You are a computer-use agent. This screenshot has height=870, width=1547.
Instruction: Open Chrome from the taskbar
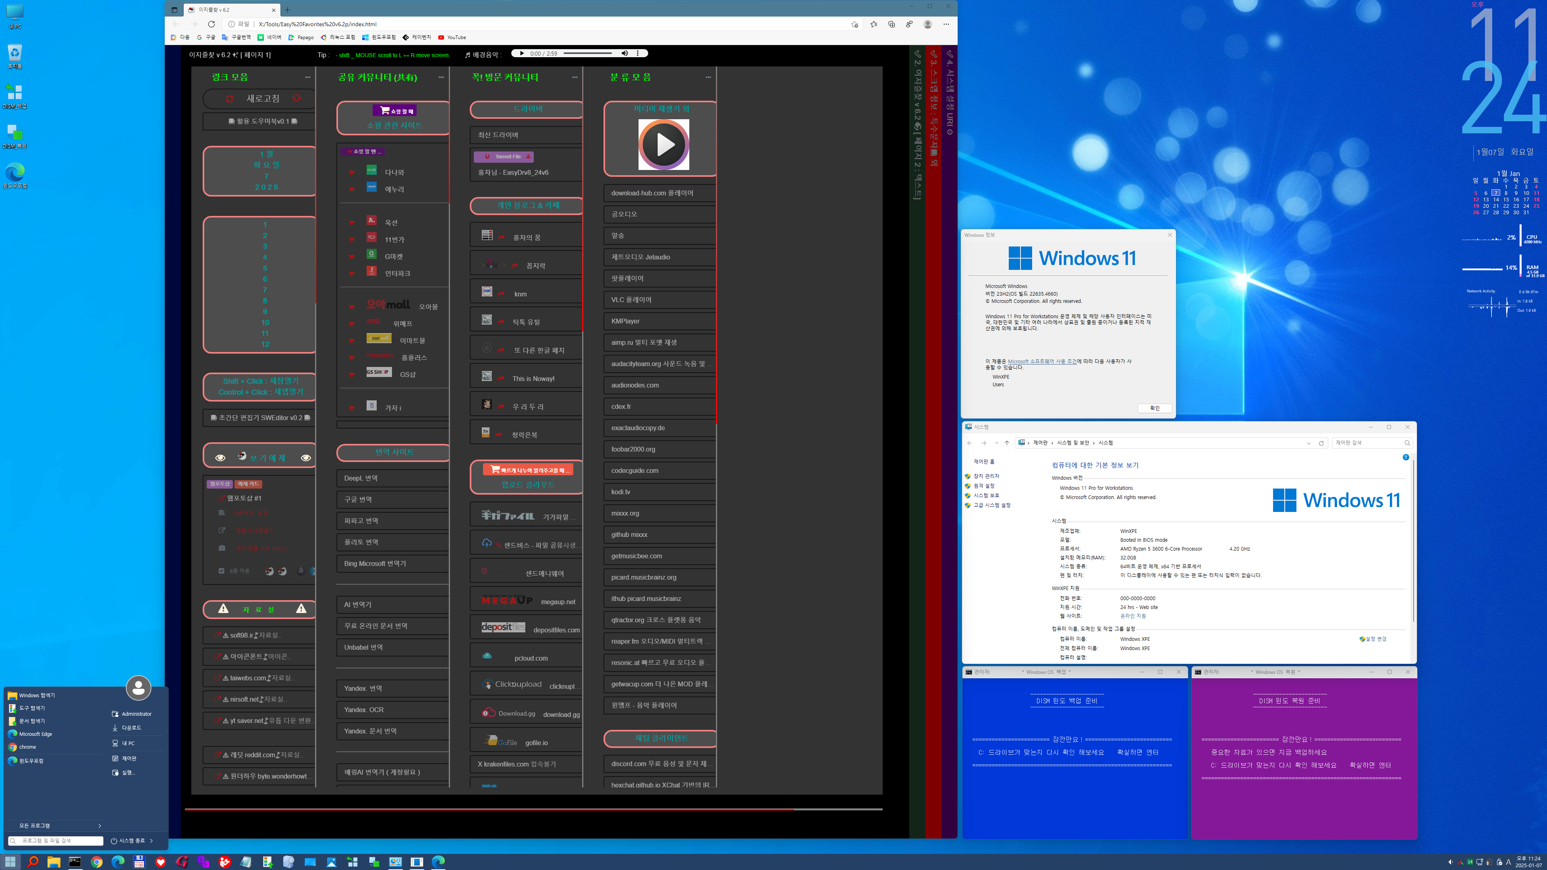[x=97, y=862]
